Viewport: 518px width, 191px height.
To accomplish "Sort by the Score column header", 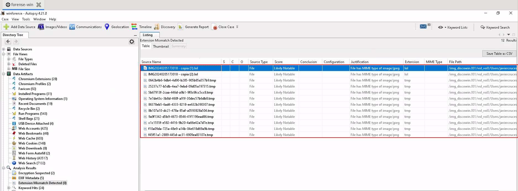I will tap(286, 62).
